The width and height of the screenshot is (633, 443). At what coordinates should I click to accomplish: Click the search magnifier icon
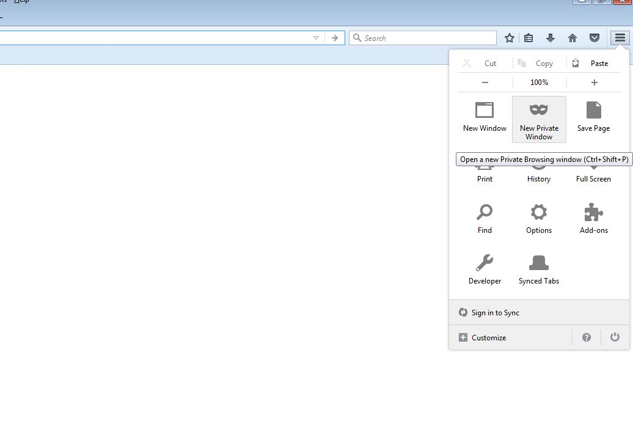point(357,38)
